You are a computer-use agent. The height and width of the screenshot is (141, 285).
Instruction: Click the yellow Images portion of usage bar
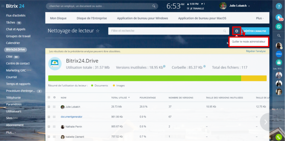click(x=254, y=78)
